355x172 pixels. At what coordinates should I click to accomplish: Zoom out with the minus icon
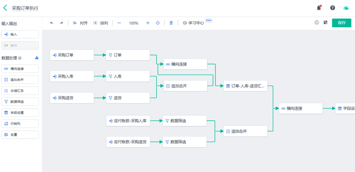[119, 23]
